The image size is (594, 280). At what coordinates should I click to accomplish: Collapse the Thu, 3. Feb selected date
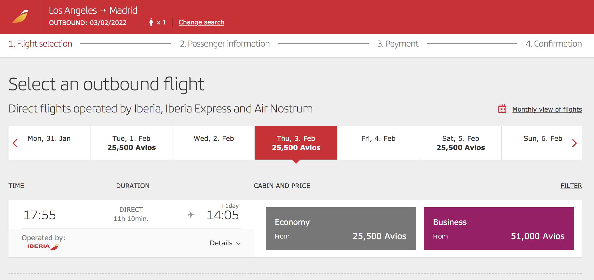[x=296, y=143]
